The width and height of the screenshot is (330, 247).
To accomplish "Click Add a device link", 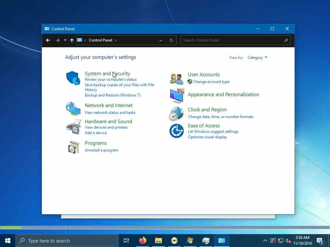I will click(95, 133).
